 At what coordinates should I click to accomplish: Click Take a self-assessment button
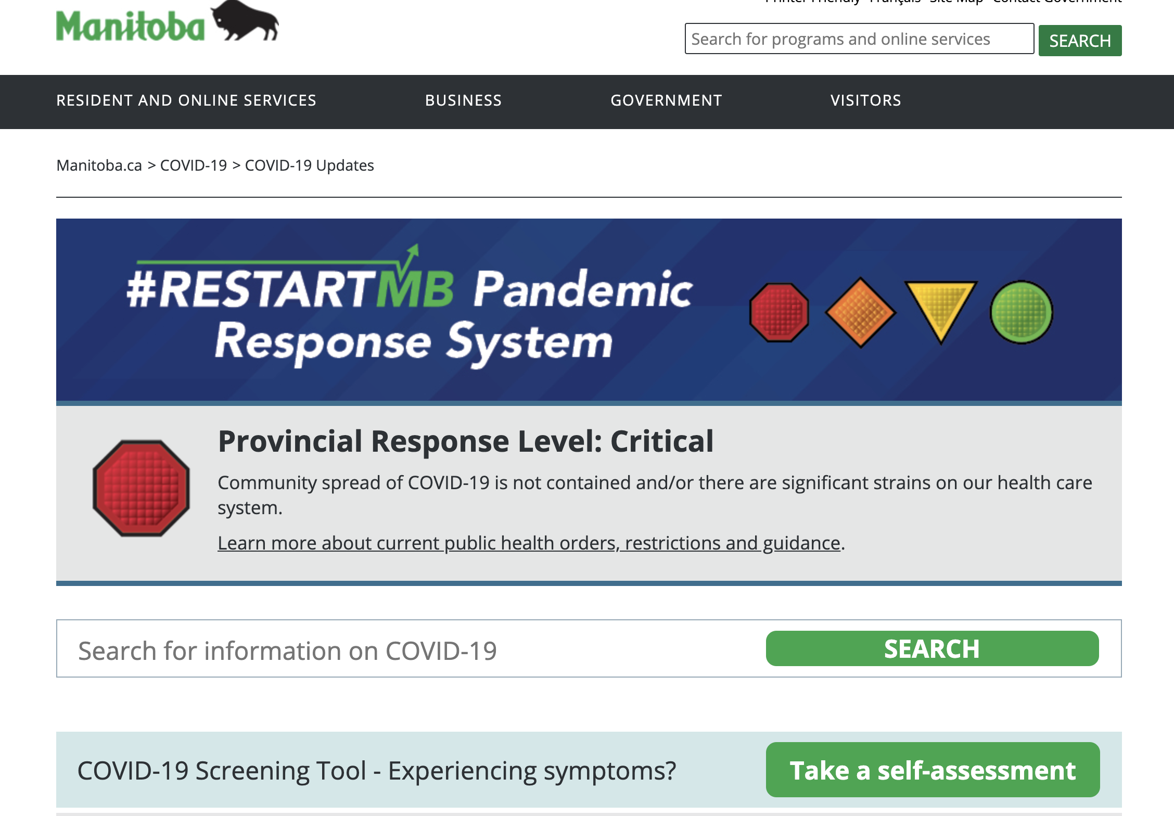(933, 770)
